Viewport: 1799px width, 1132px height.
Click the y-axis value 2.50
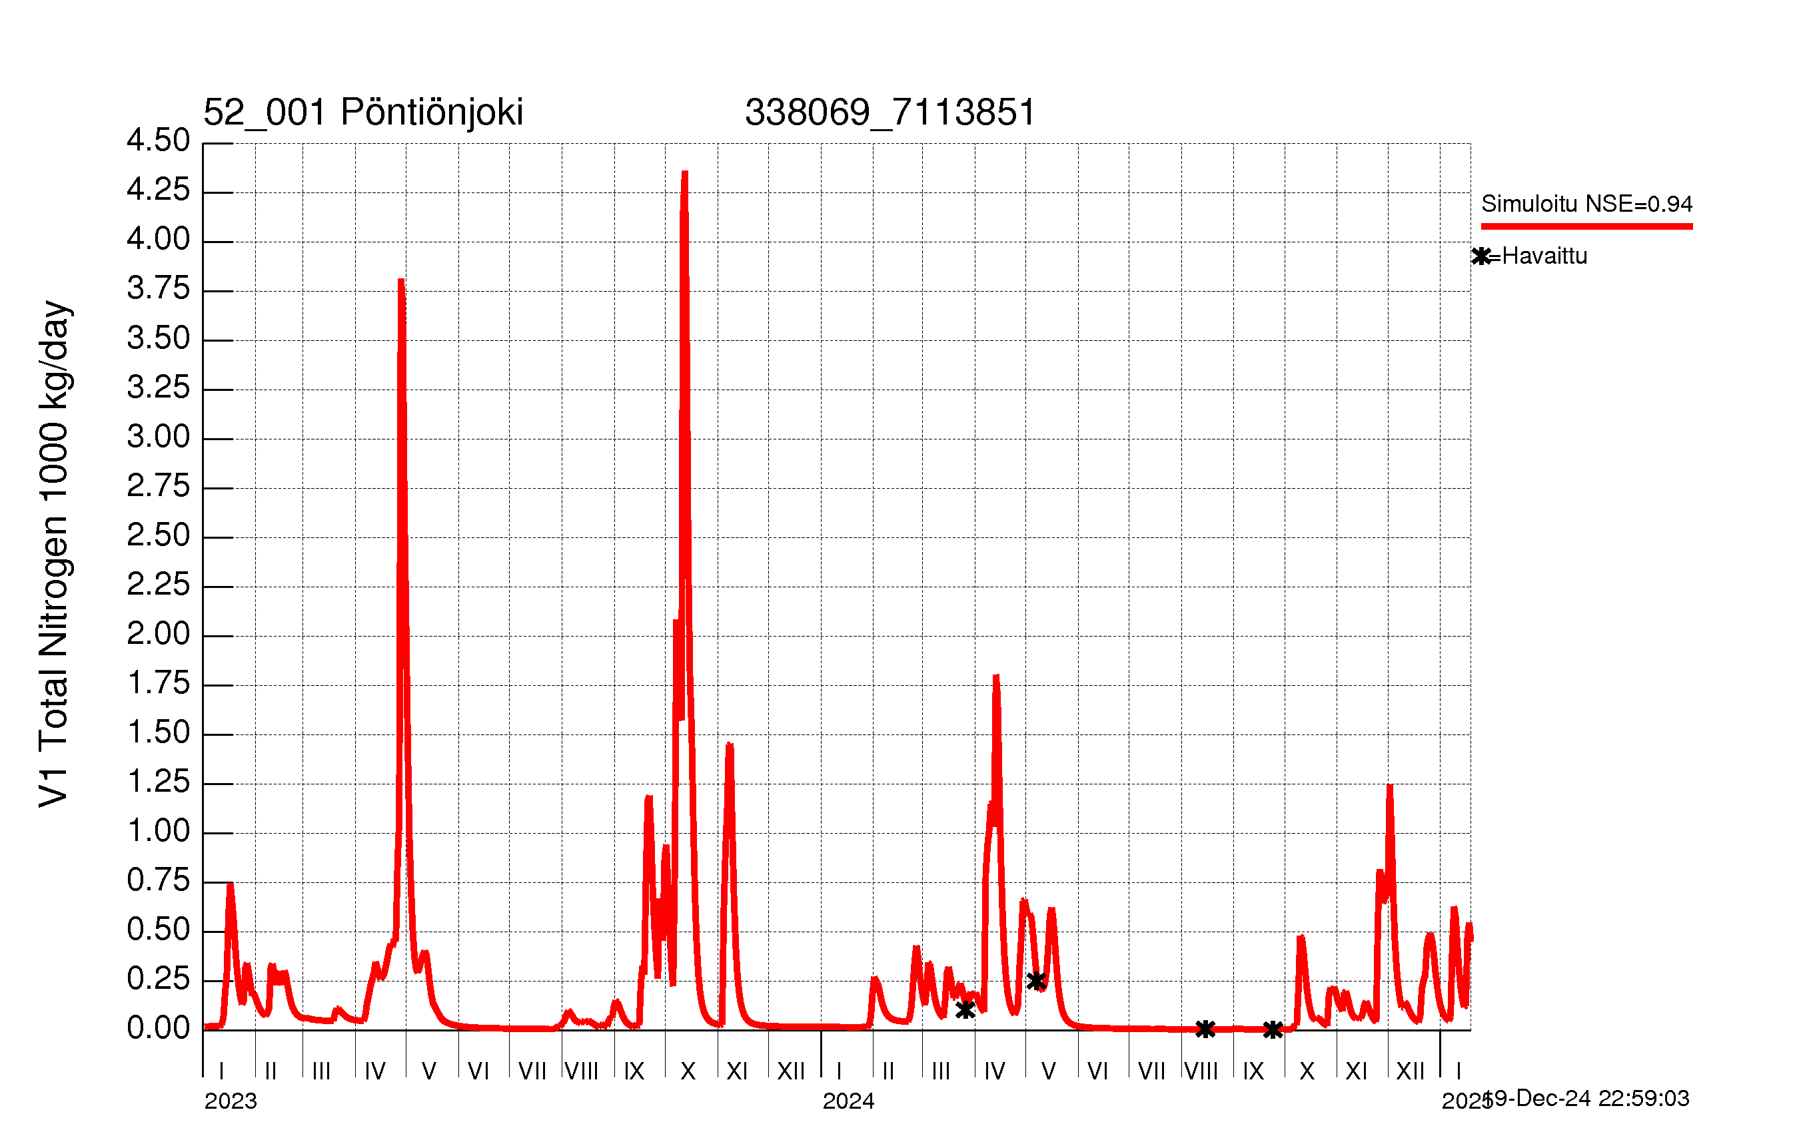pyautogui.click(x=159, y=535)
